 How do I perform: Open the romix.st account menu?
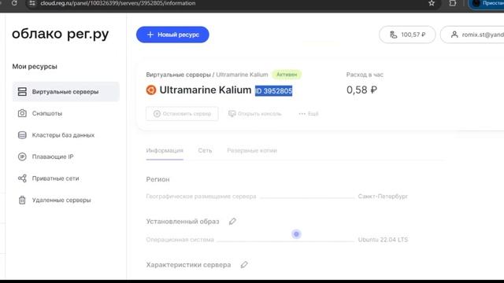(x=472, y=35)
